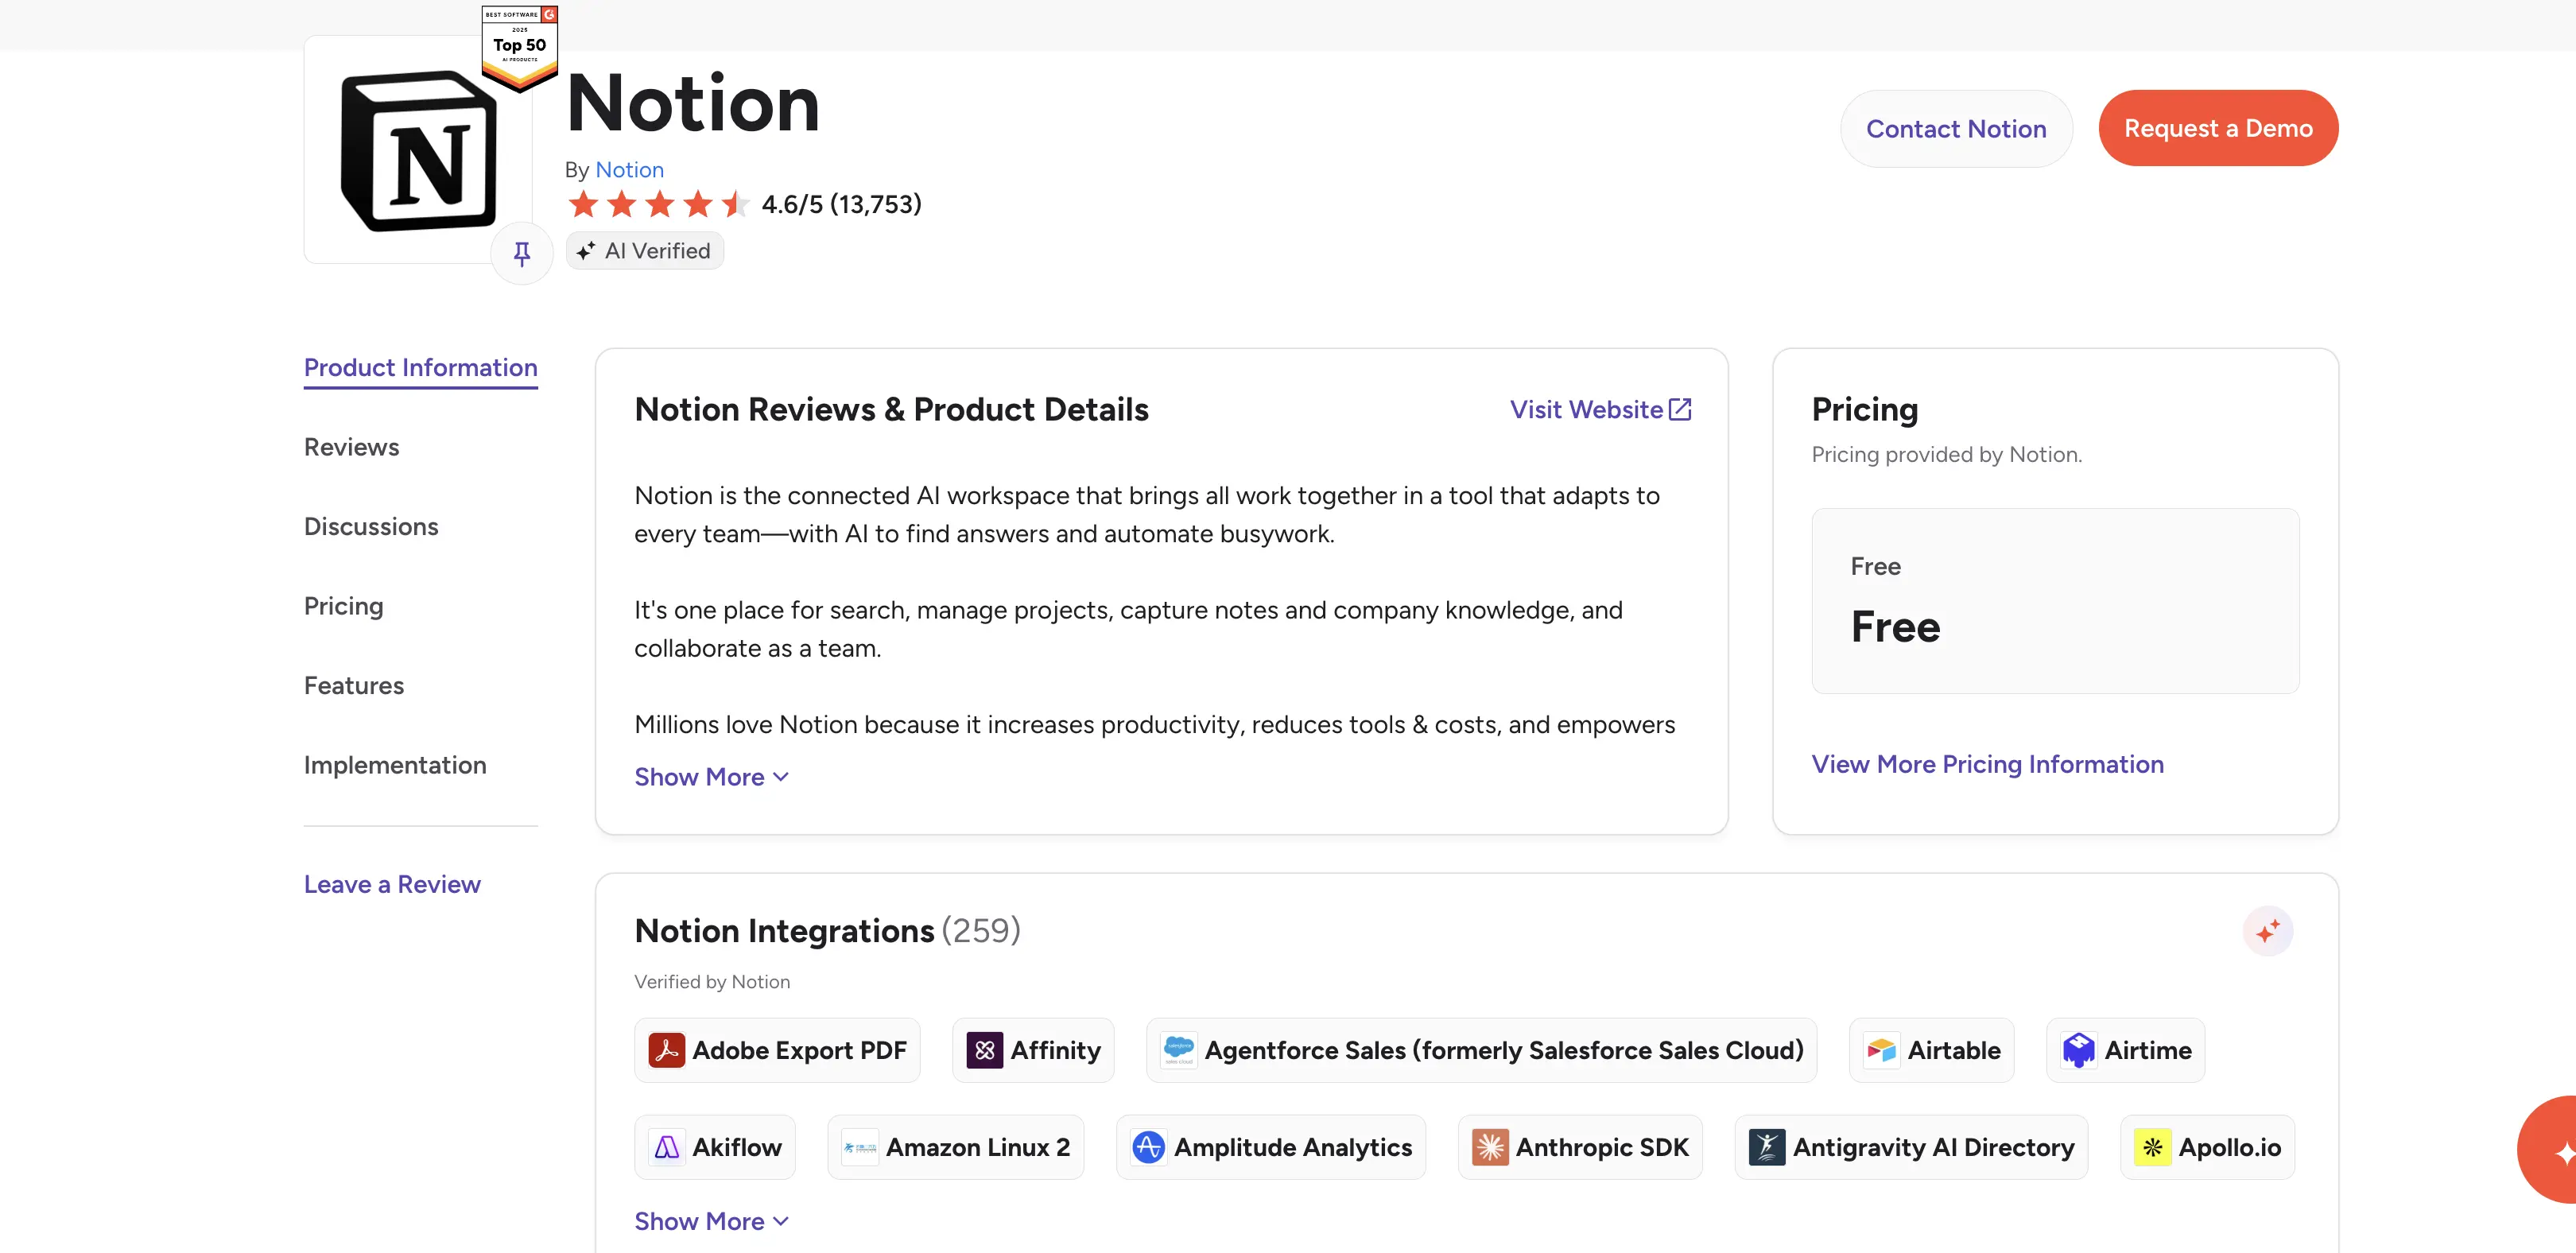Open the Anthropic SDK integration

pyautogui.click(x=1580, y=1147)
